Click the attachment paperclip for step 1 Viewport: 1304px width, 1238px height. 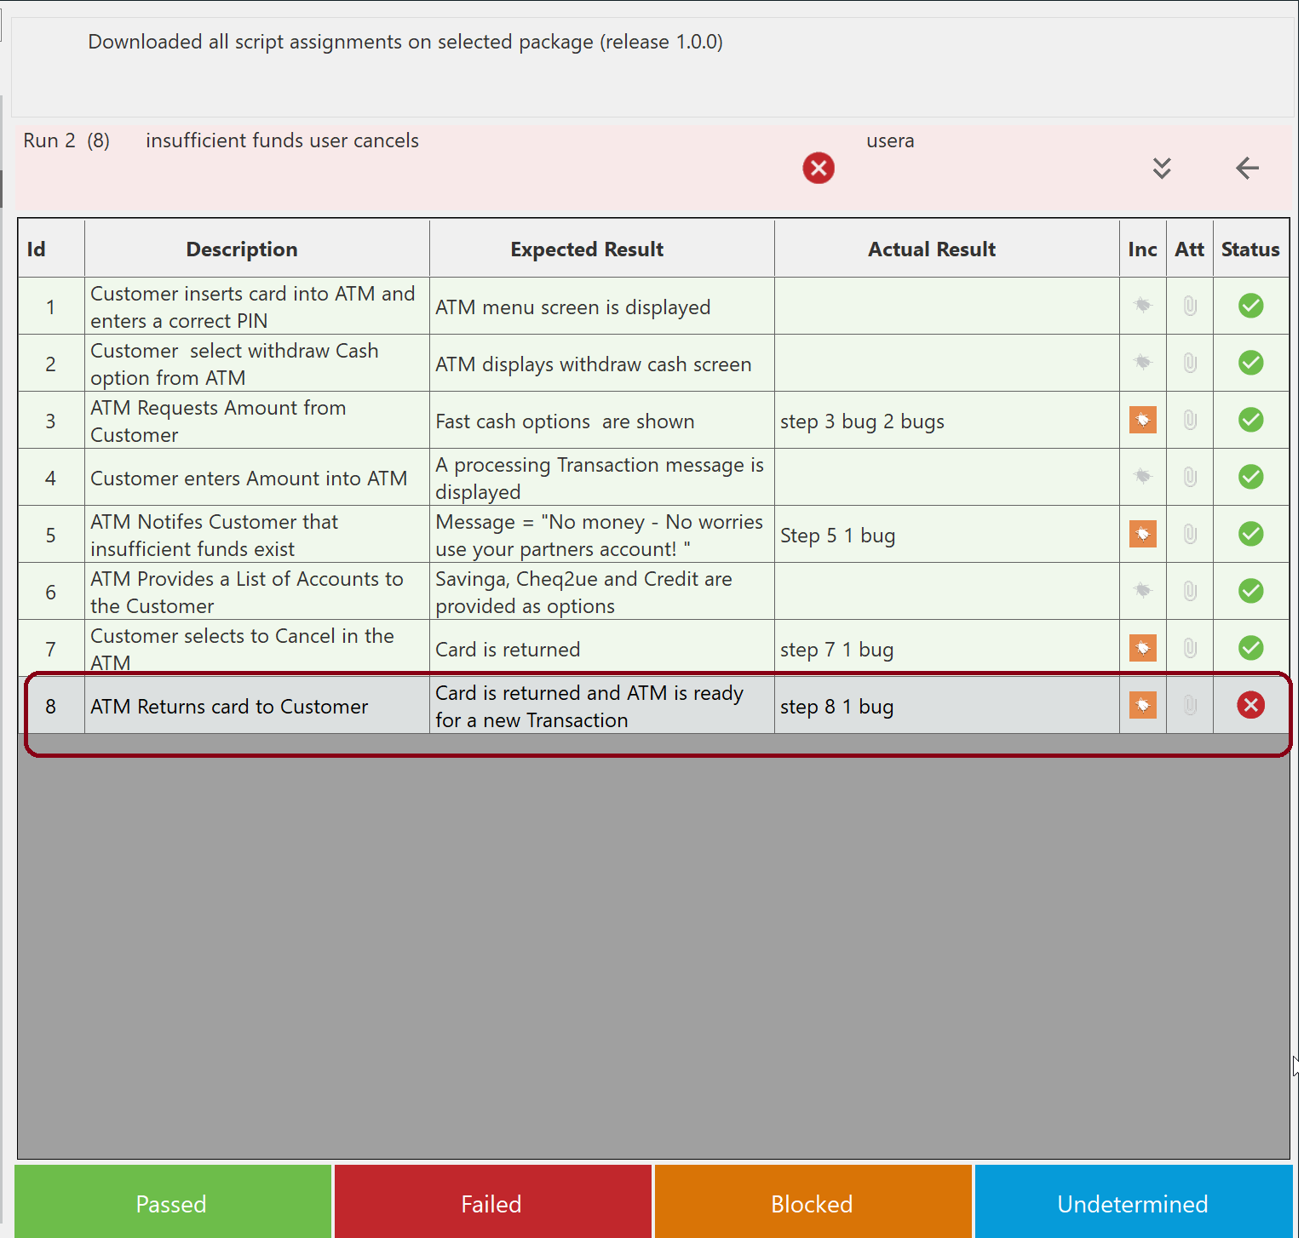[x=1190, y=306]
